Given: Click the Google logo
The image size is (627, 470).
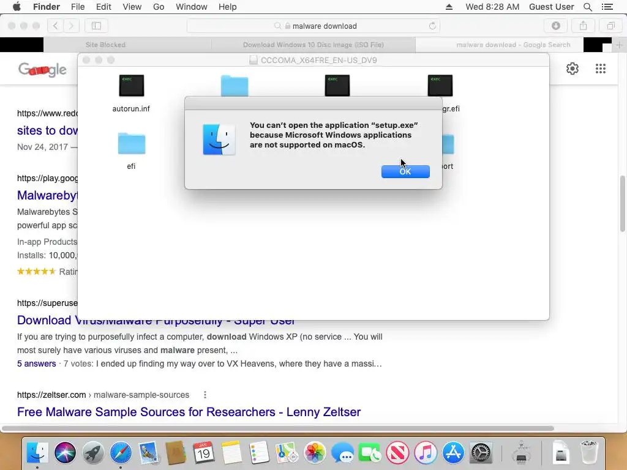Looking at the screenshot, I should [42, 70].
